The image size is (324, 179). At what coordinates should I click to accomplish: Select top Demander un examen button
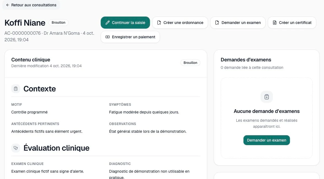coord(237,23)
